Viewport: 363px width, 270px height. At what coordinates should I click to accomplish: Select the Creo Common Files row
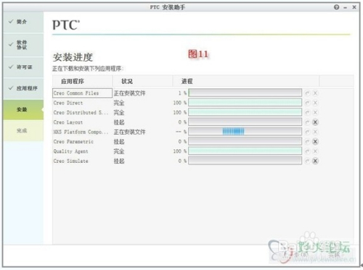pos(82,93)
